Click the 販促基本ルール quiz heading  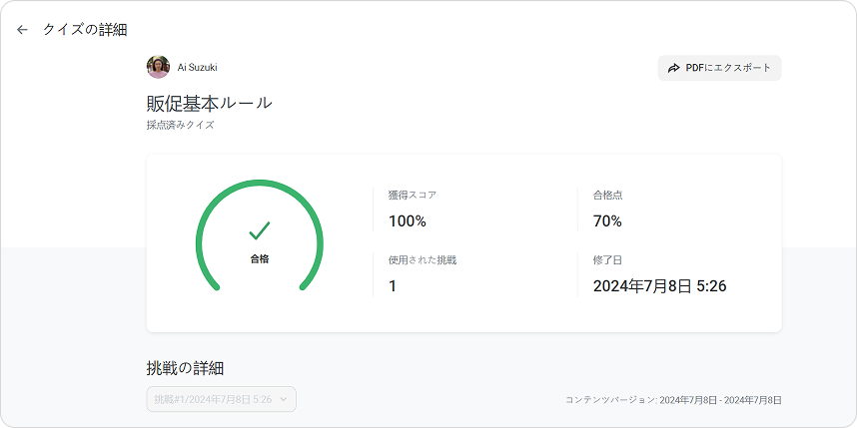click(209, 103)
